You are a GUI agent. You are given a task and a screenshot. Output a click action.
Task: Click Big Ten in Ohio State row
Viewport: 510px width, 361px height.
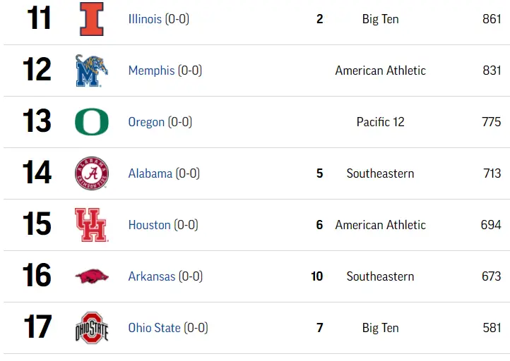(x=380, y=328)
